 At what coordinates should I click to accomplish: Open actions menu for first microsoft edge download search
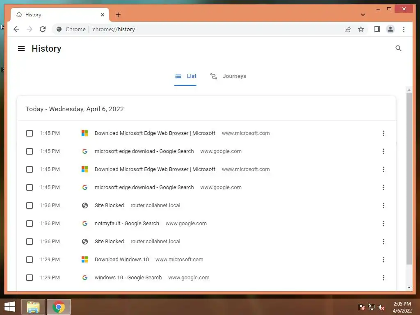coord(383,151)
